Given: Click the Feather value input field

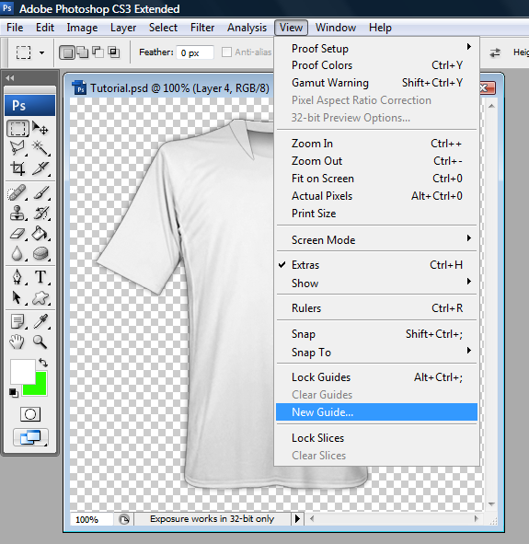Looking at the screenshot, I should (194, 52).
